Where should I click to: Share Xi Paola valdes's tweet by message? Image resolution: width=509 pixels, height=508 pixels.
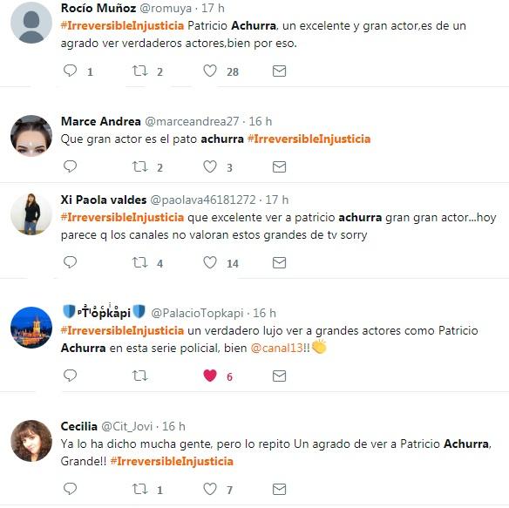[279, 262]
